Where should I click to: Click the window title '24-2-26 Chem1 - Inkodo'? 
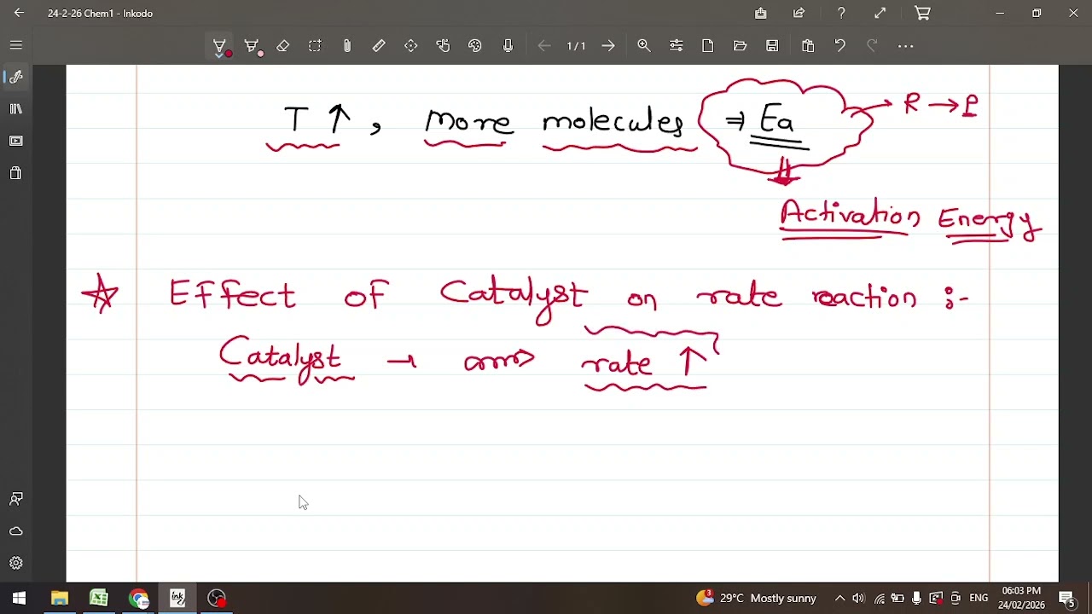click(x=100, y=13)
